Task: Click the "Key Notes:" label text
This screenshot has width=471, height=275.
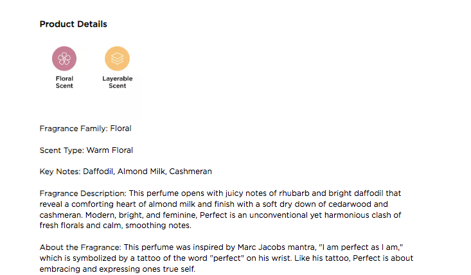Action: 60,172
